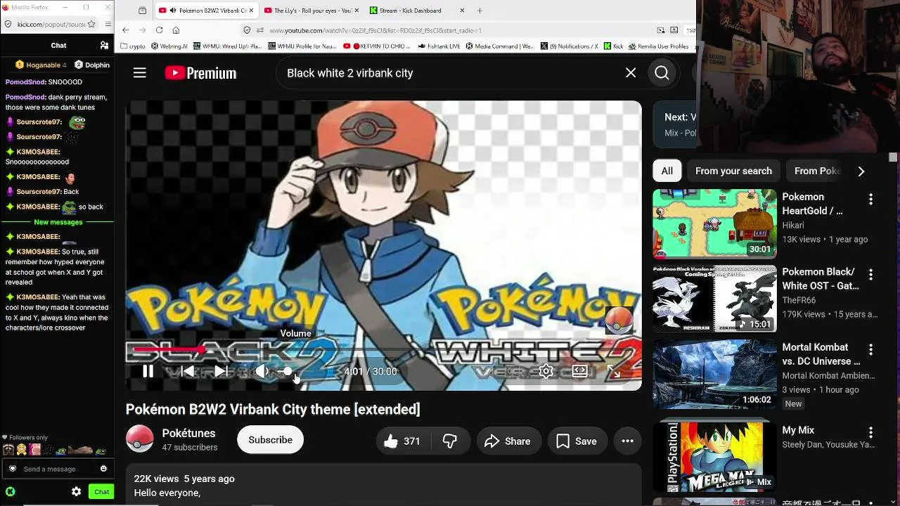Image resolution: width=900 pixels, height=506 pixels.
Task: Expand description at '22K views 5 years ago'
Action: 184,479
